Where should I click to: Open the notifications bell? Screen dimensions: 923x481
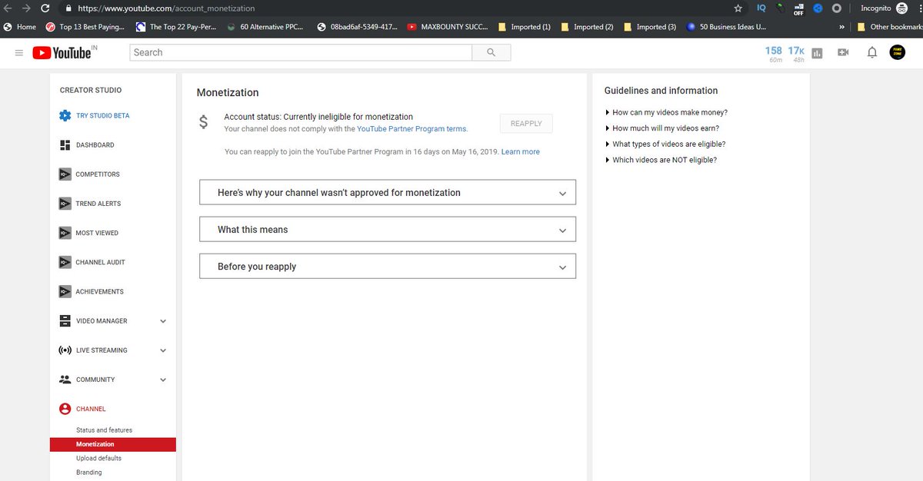pyautogui.click(x=872, y=52)
